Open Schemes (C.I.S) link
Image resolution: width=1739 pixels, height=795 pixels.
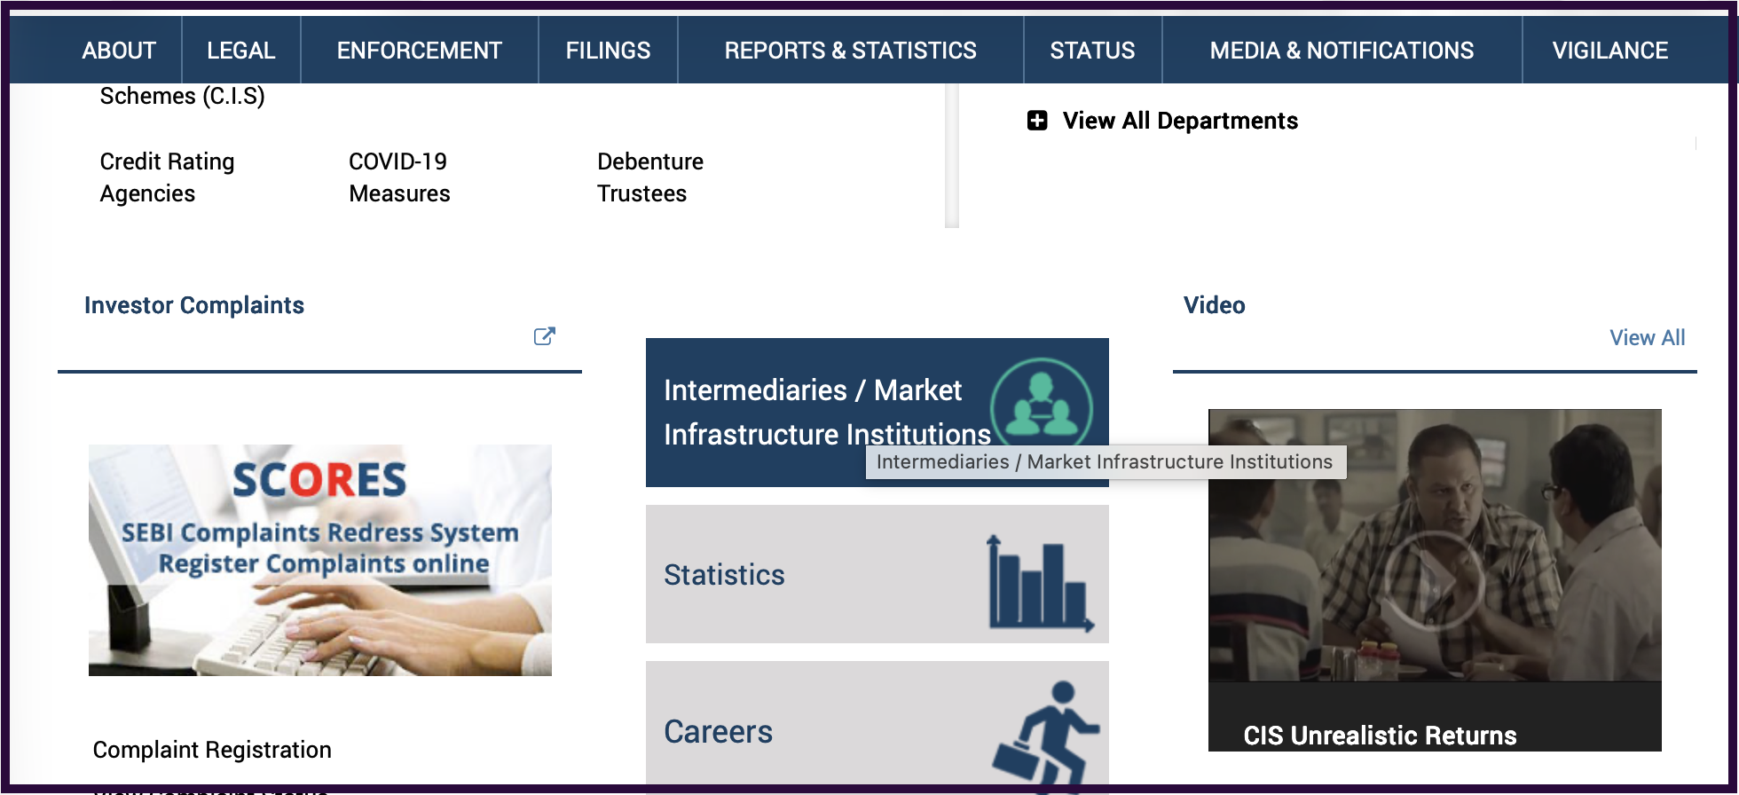(x=183, y=96)
